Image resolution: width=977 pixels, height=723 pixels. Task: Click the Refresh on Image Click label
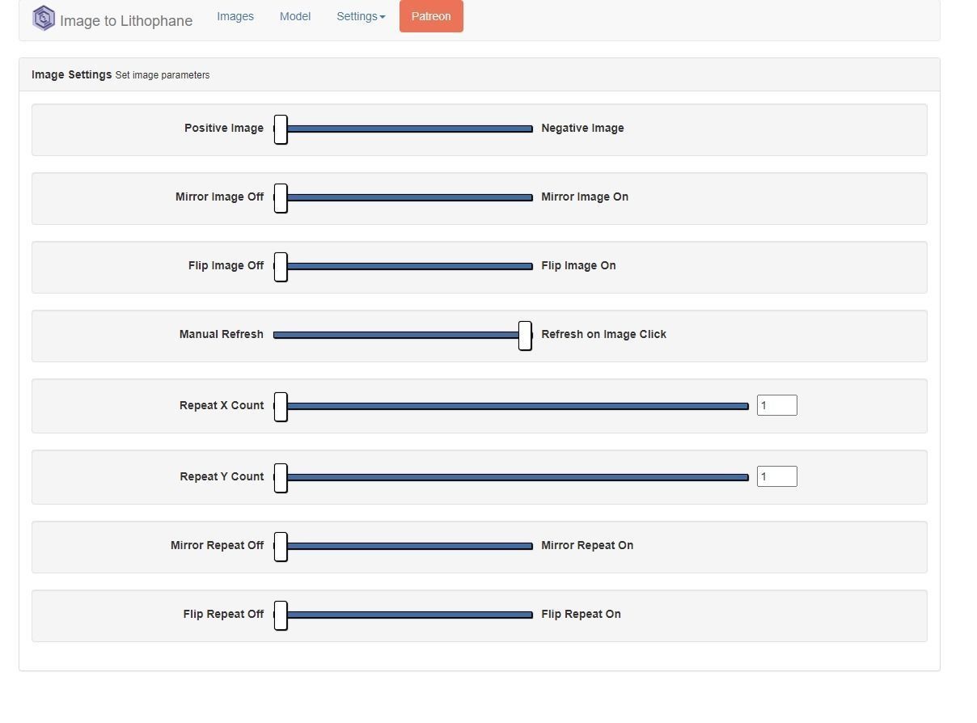pyautogui.click(x=603, y=334)
